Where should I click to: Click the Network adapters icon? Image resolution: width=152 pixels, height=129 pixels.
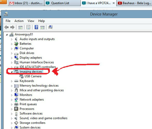click(x=16, y=100)
